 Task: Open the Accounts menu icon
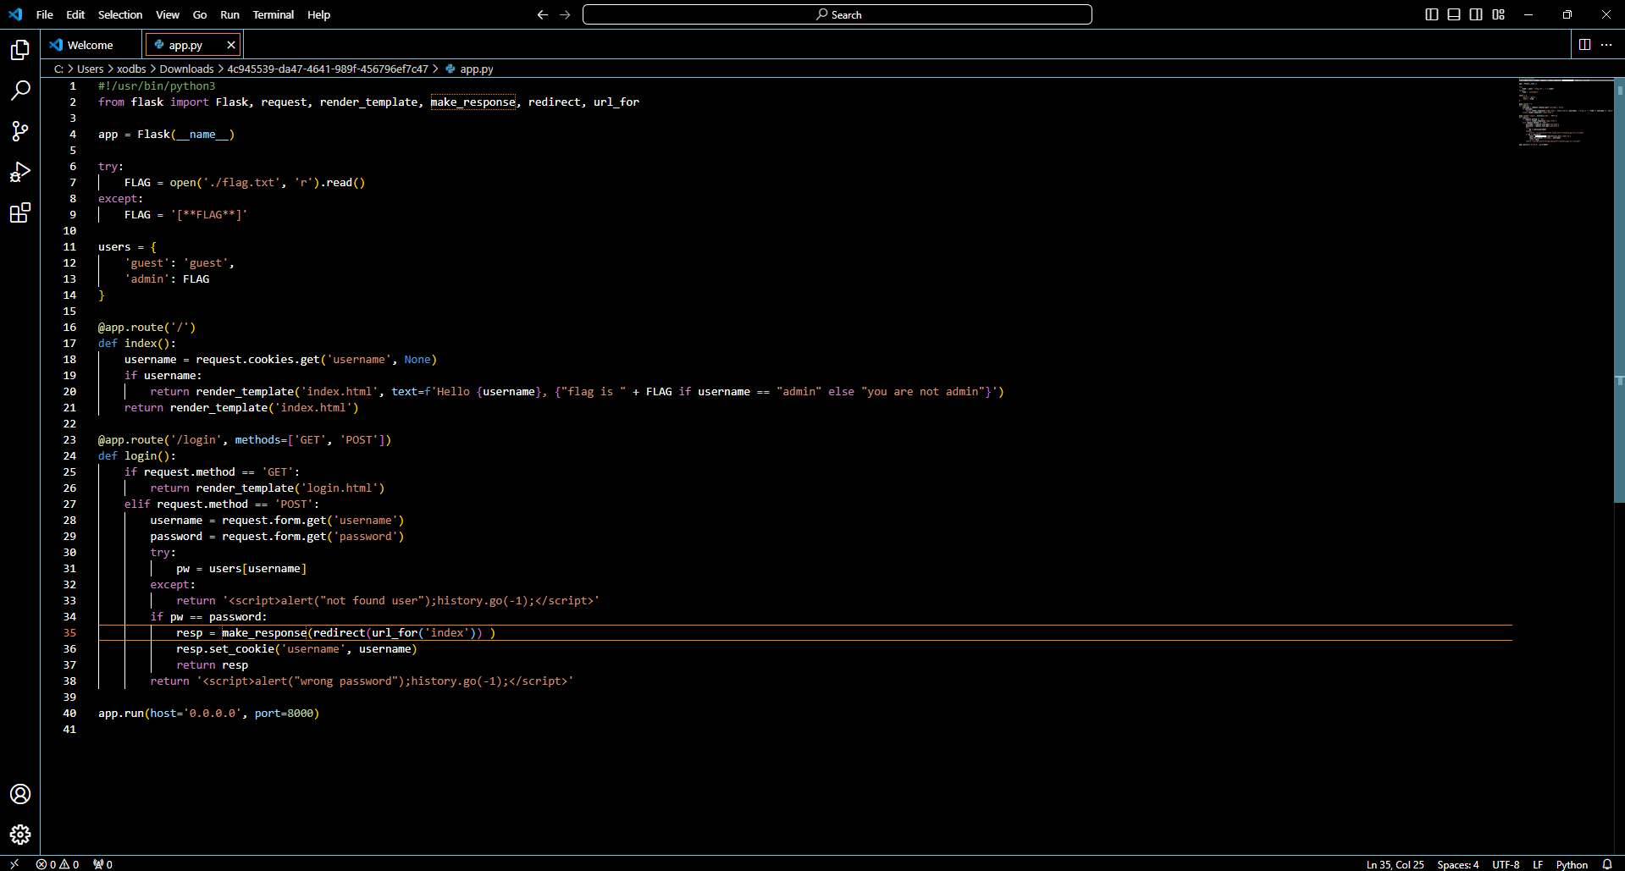point(20,794)
